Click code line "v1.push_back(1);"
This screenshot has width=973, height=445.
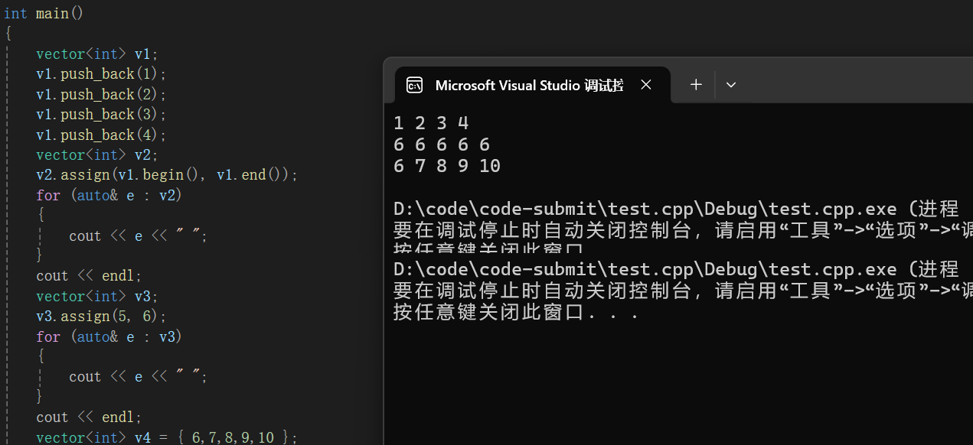(101, 74)
